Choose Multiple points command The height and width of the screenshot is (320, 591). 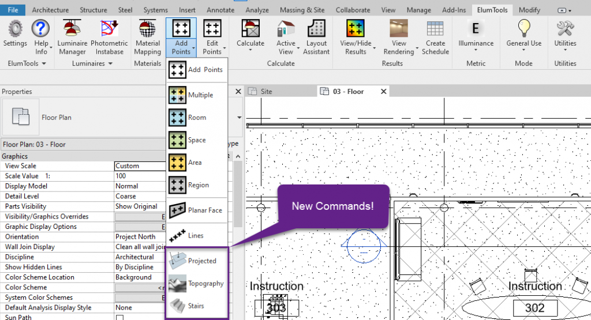point(197,95)
